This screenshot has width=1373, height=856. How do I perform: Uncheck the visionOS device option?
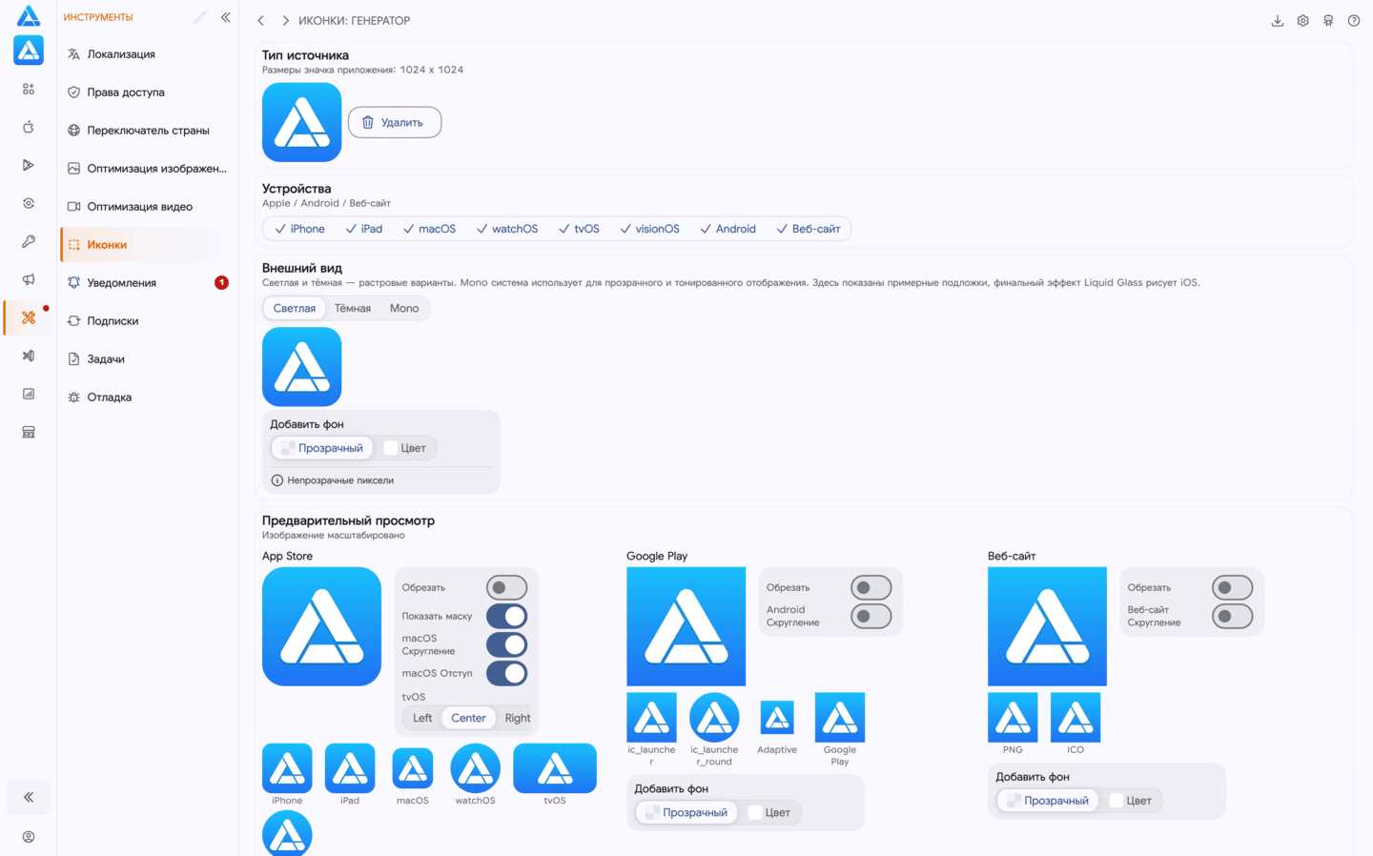(649, 229)
